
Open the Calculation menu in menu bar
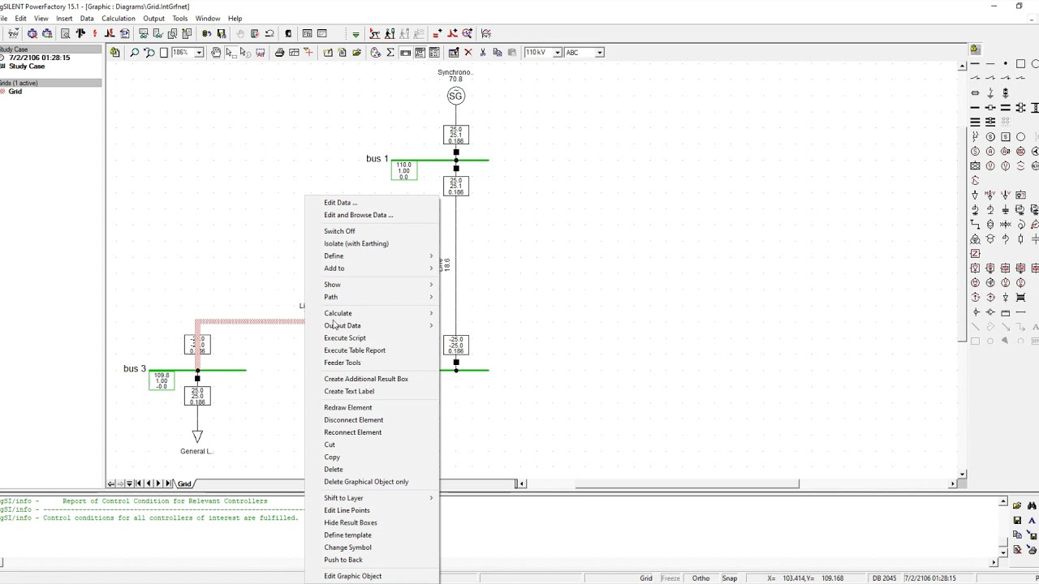119,18
